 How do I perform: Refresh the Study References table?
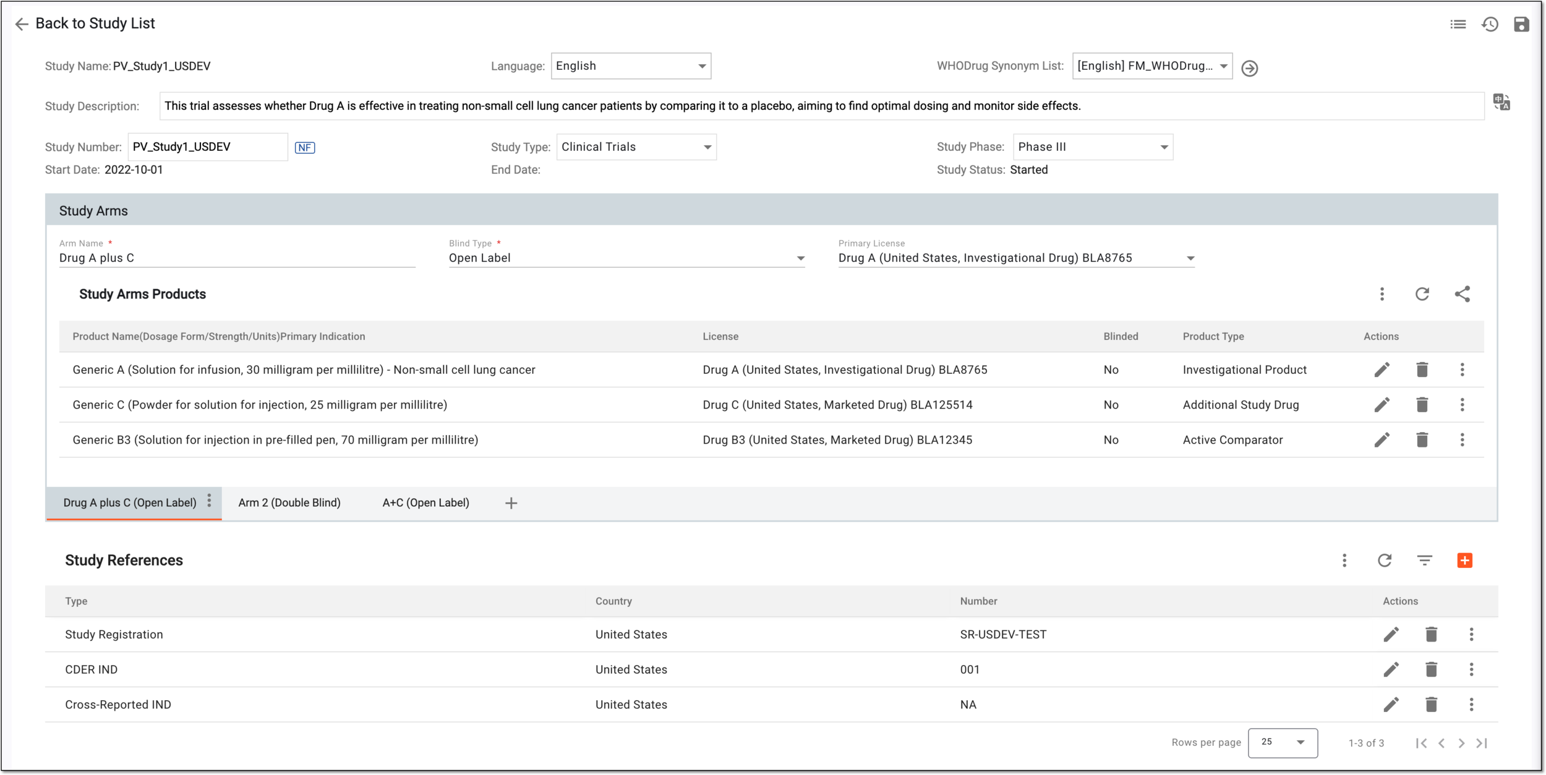pos(1384,561)
